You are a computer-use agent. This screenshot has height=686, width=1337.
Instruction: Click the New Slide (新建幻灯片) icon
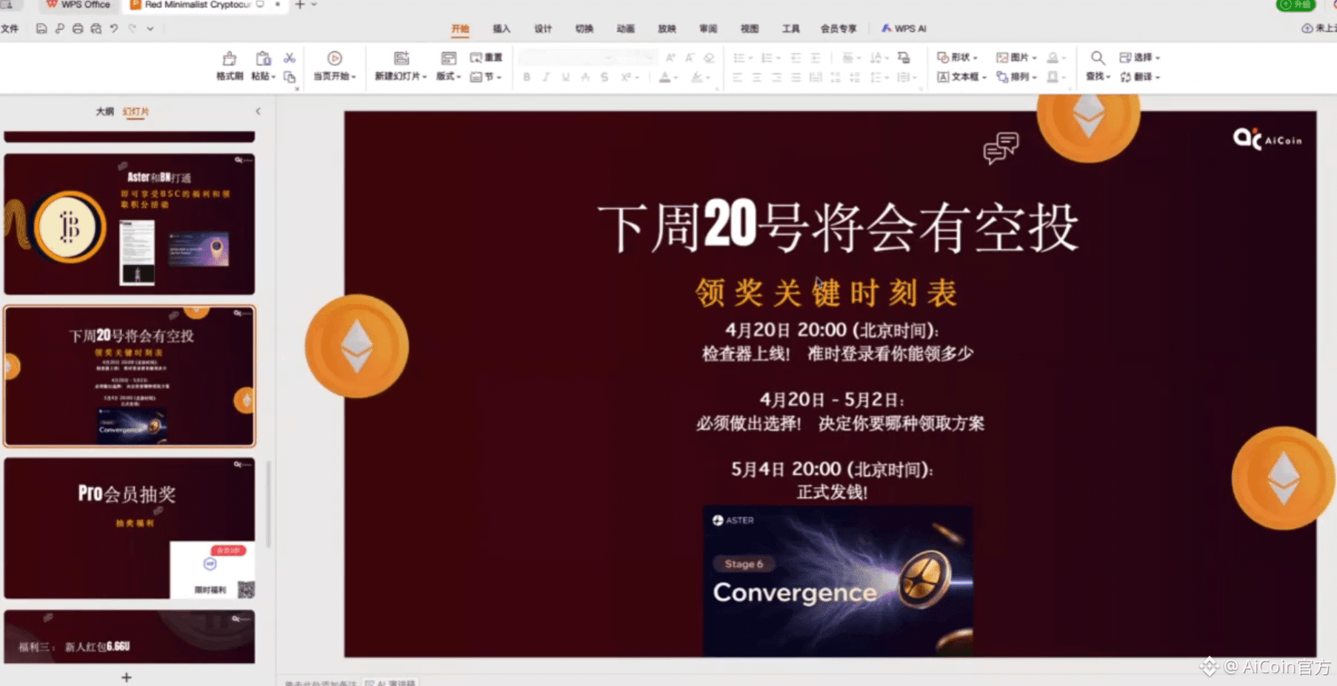tap(401, 58)
